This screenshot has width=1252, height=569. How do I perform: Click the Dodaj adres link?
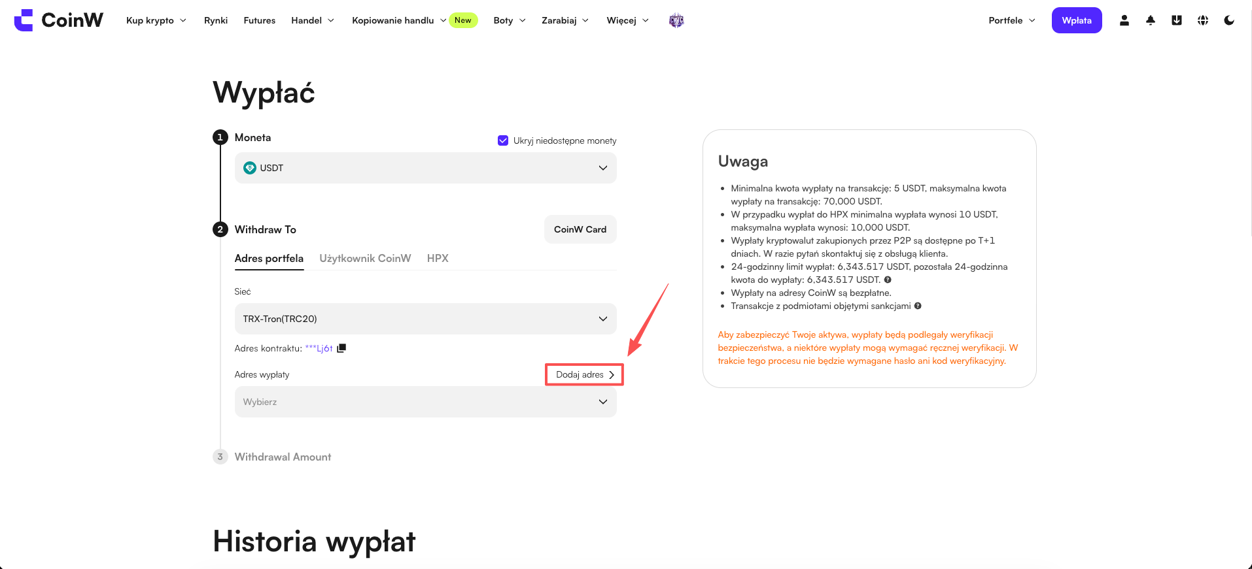[585, 374]
